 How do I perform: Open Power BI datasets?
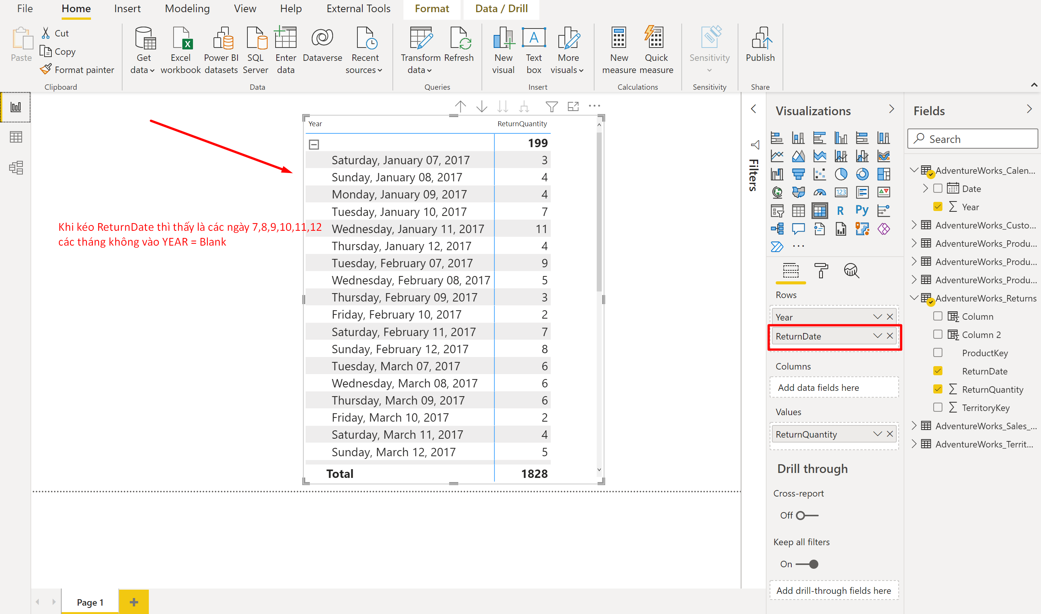tap(221, 50)
